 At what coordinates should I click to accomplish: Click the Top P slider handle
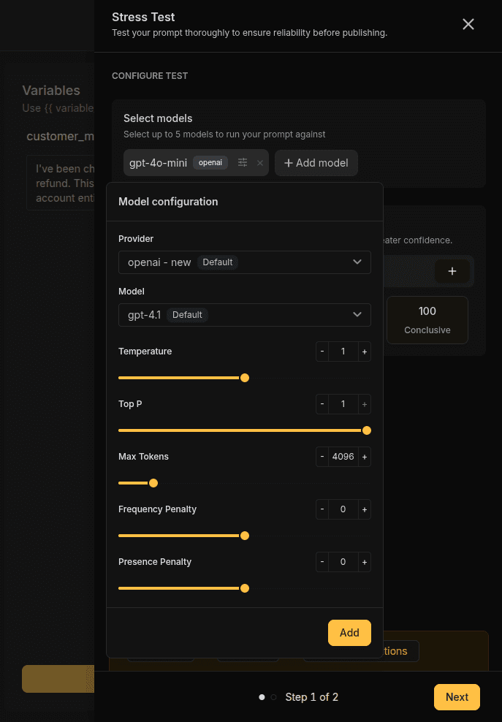[367, 430]
